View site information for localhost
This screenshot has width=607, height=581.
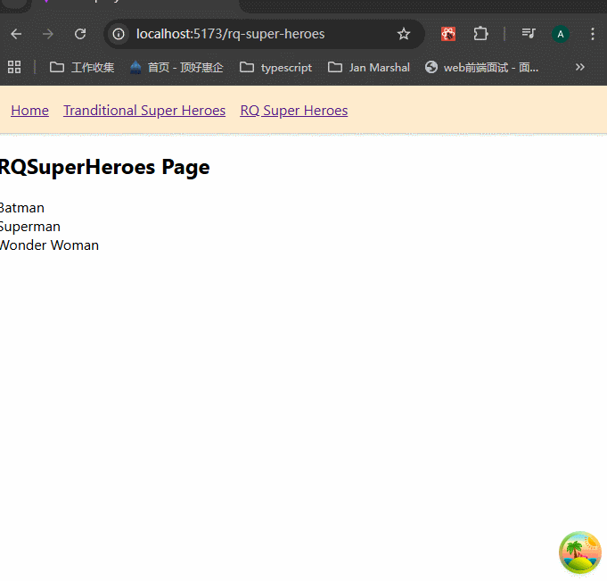point(119,34)
